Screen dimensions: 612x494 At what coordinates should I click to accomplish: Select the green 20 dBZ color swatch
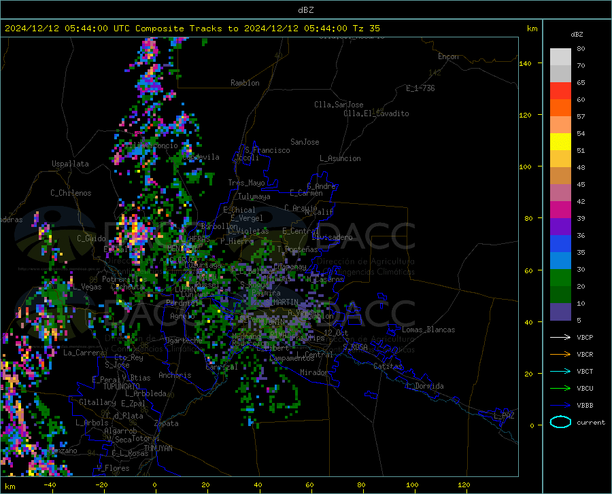pos(560,278)
